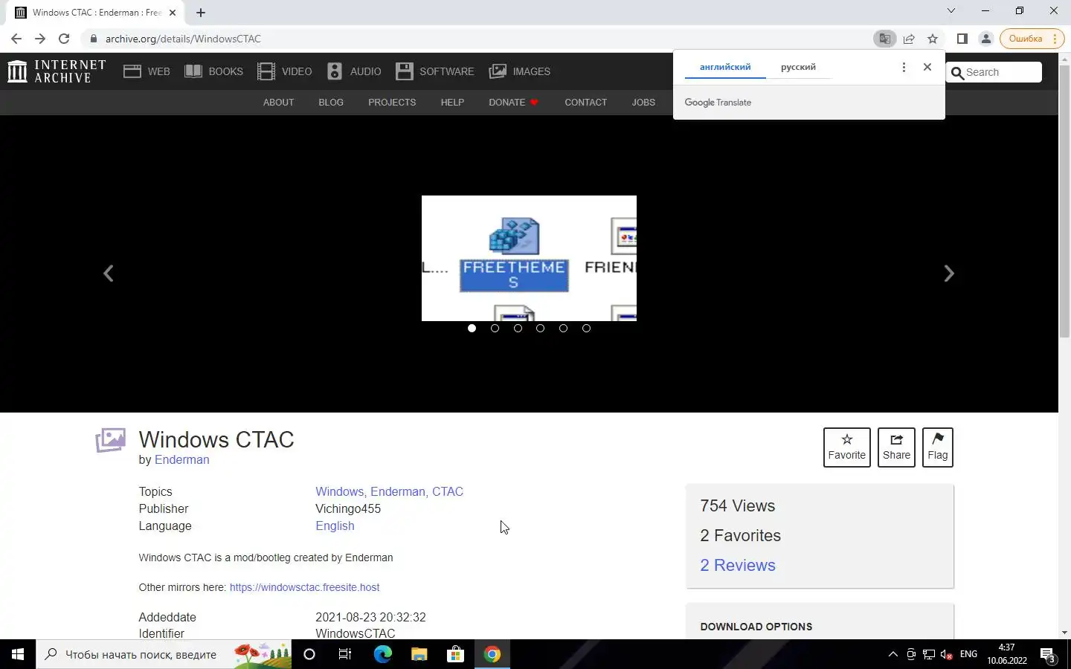Screen dimensions: 1071x669
Task: Click the ENG language indicator
Action: [x=969, y=654]
